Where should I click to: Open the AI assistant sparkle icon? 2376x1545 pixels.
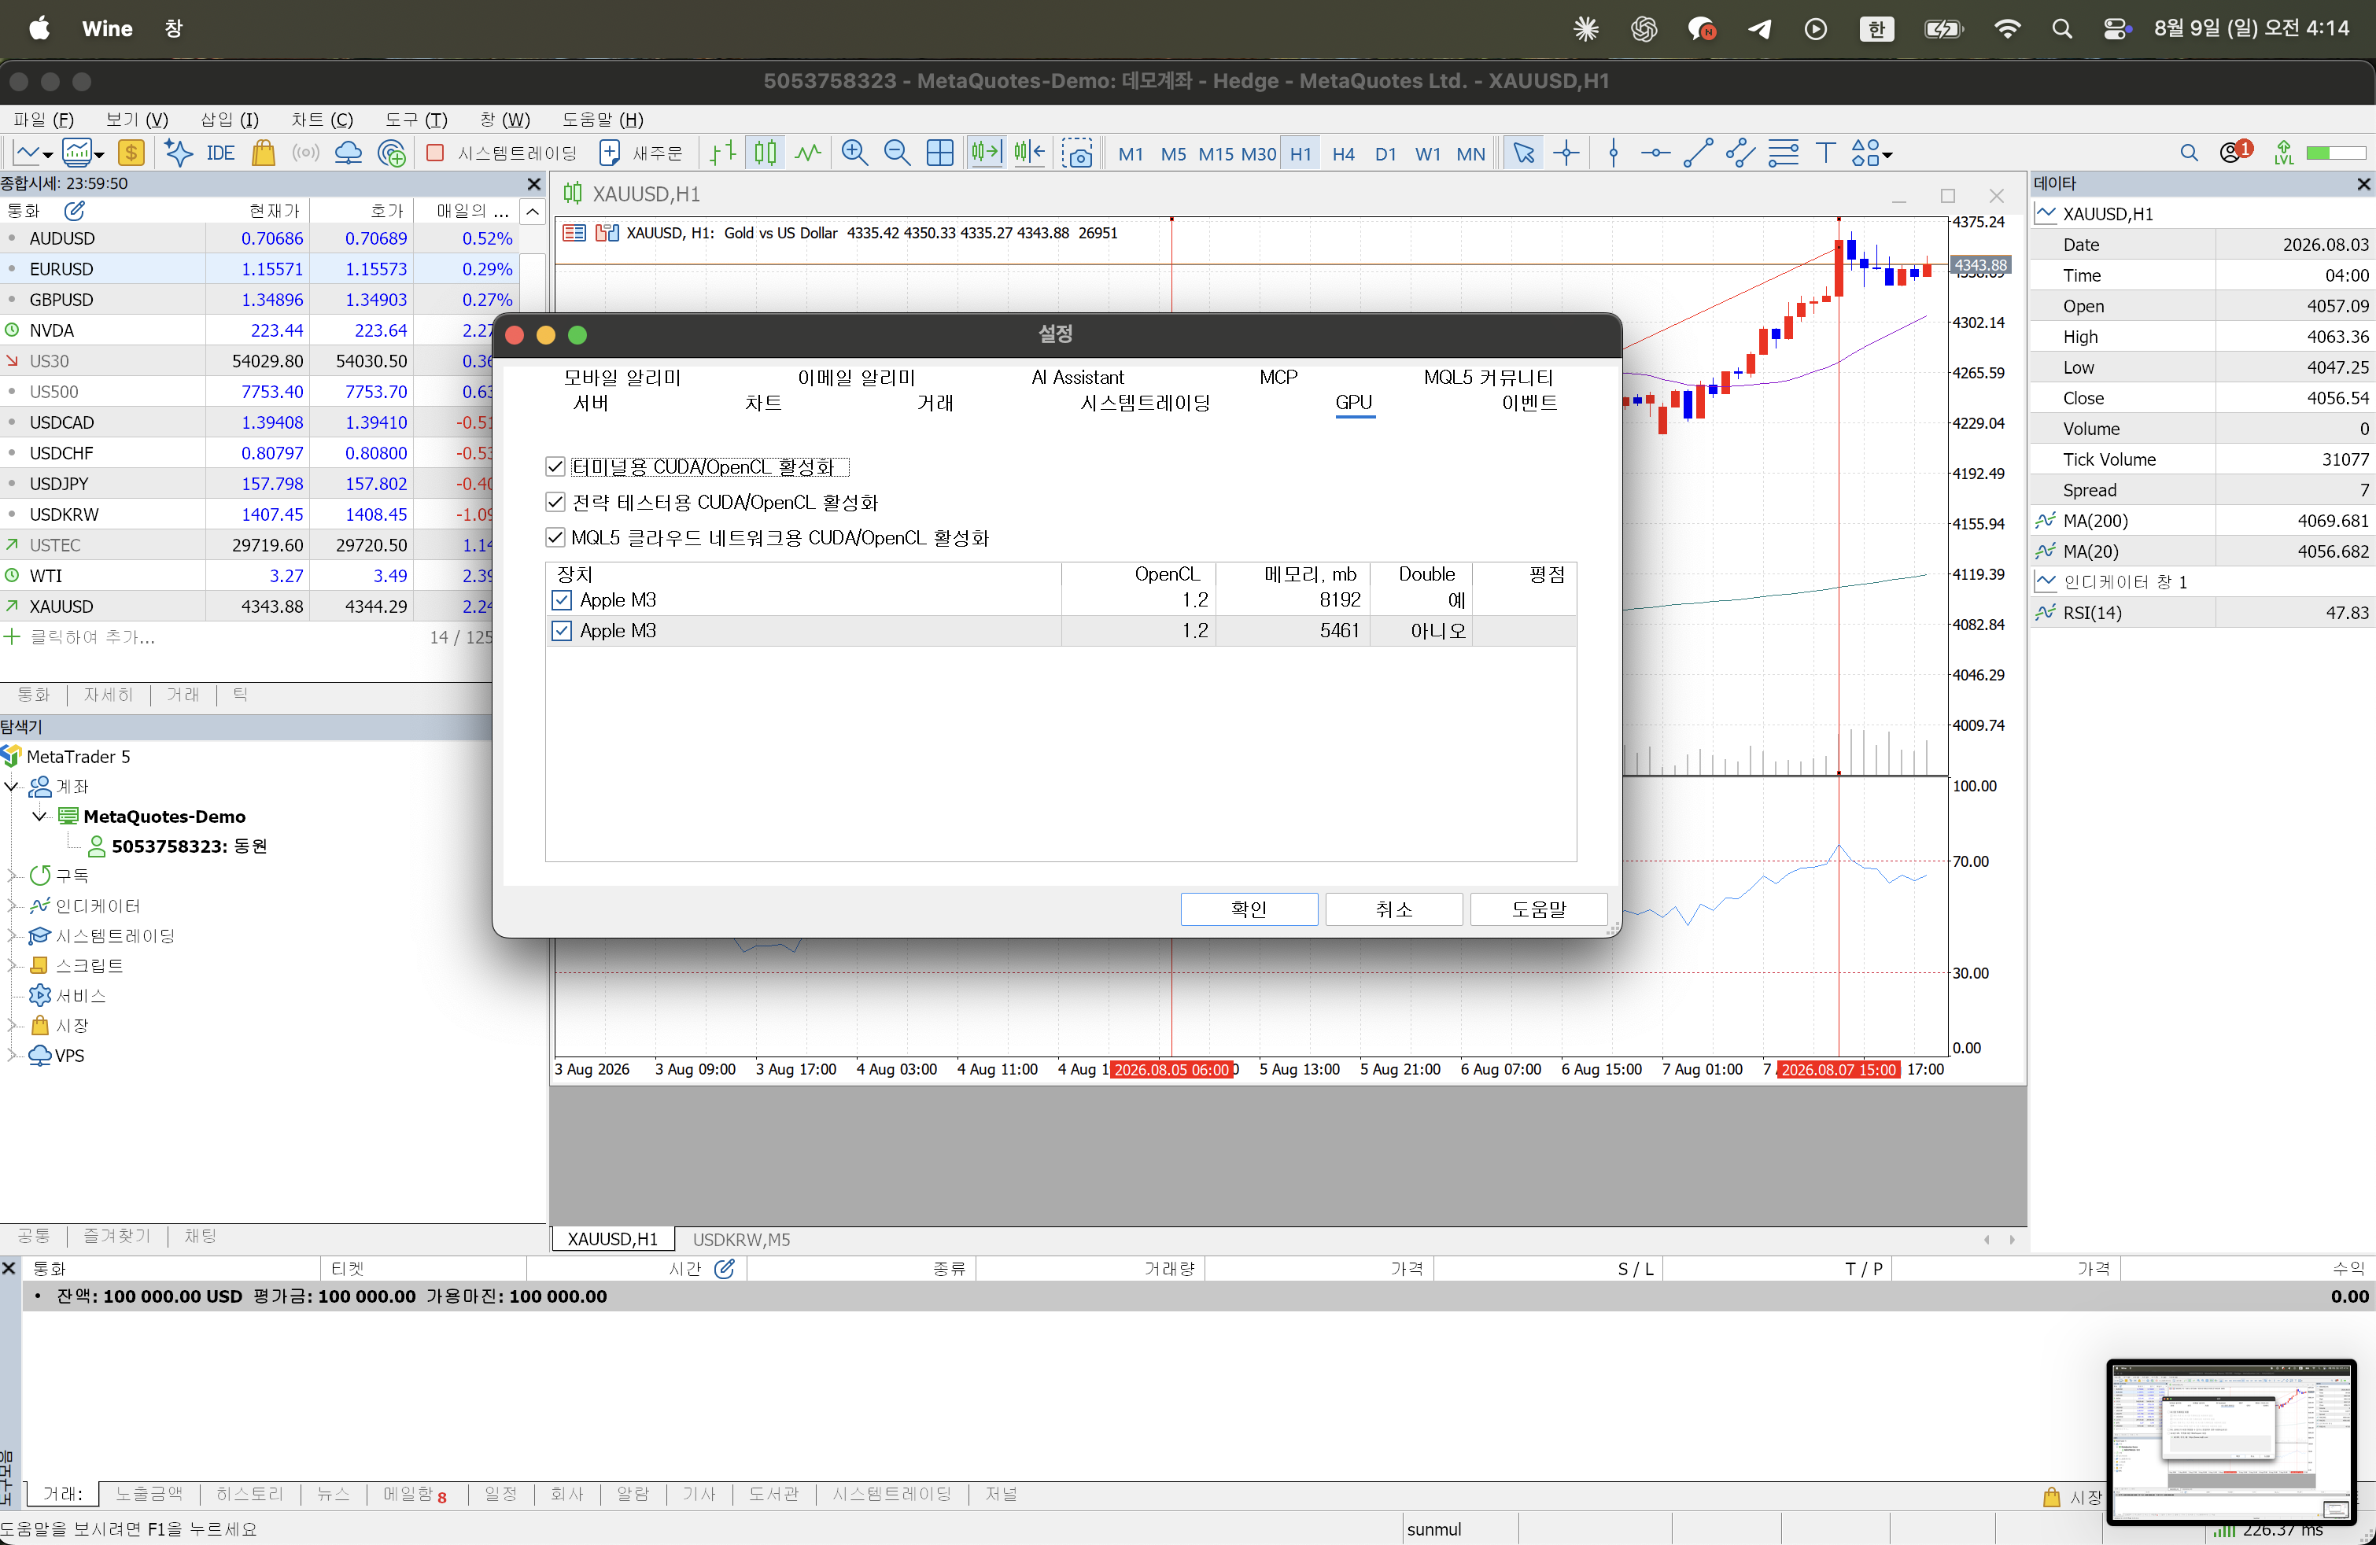coord(179,153)
